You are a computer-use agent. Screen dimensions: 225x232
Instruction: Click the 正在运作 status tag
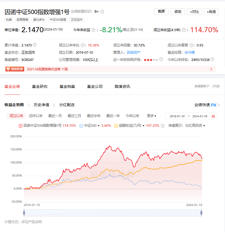coord(77,20)
